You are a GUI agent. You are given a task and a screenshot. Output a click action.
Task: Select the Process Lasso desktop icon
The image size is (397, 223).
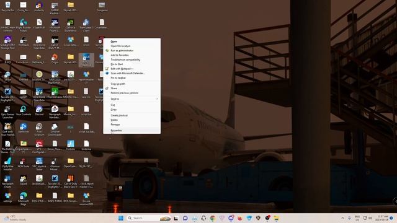pos(55,94)
